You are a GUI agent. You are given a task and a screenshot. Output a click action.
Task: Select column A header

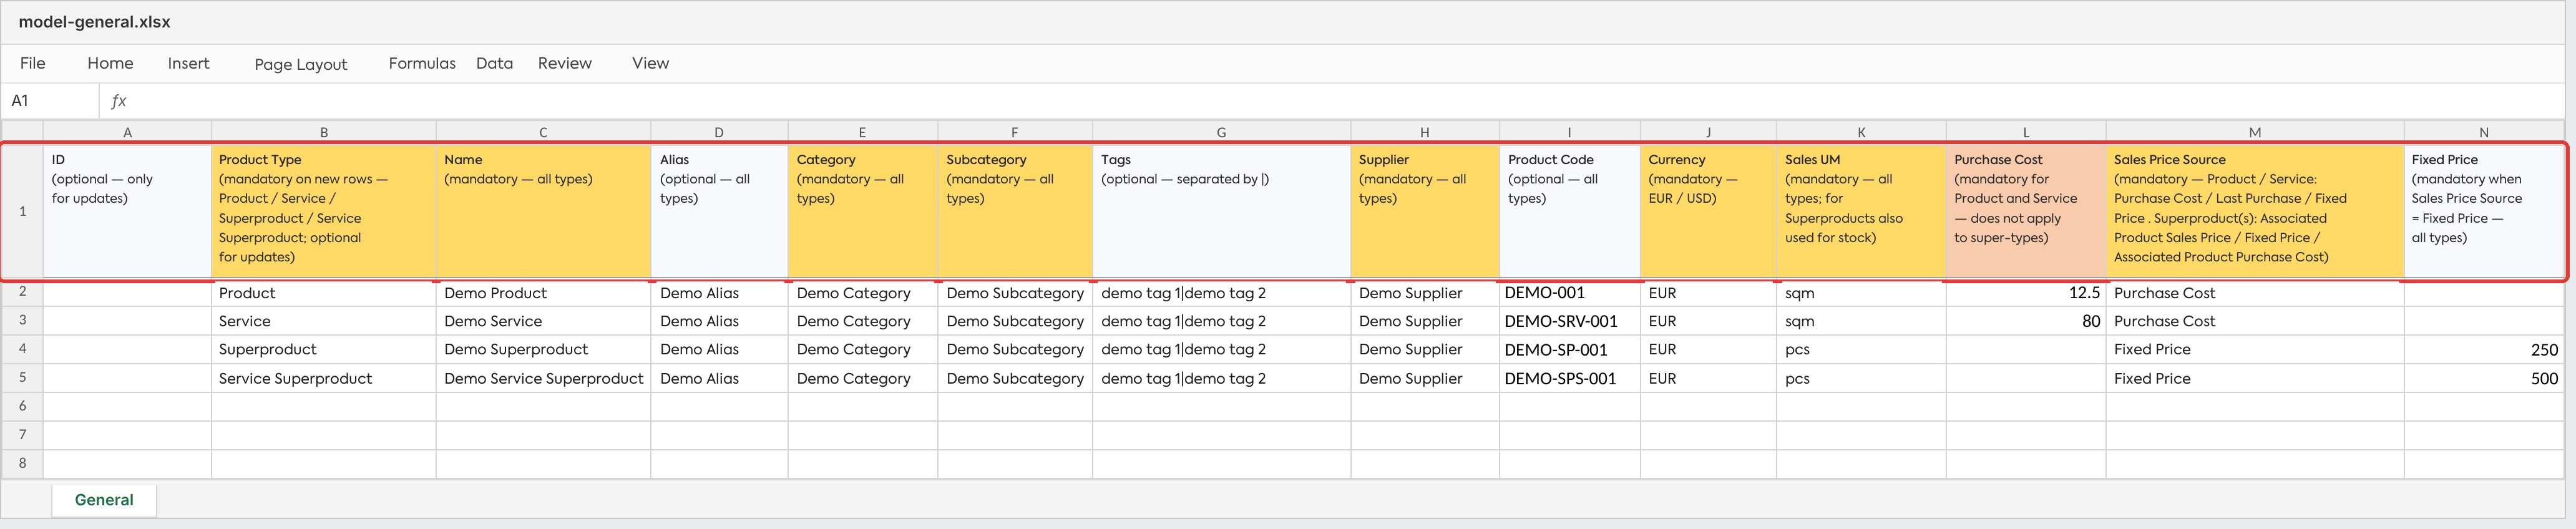click(127, 132)
